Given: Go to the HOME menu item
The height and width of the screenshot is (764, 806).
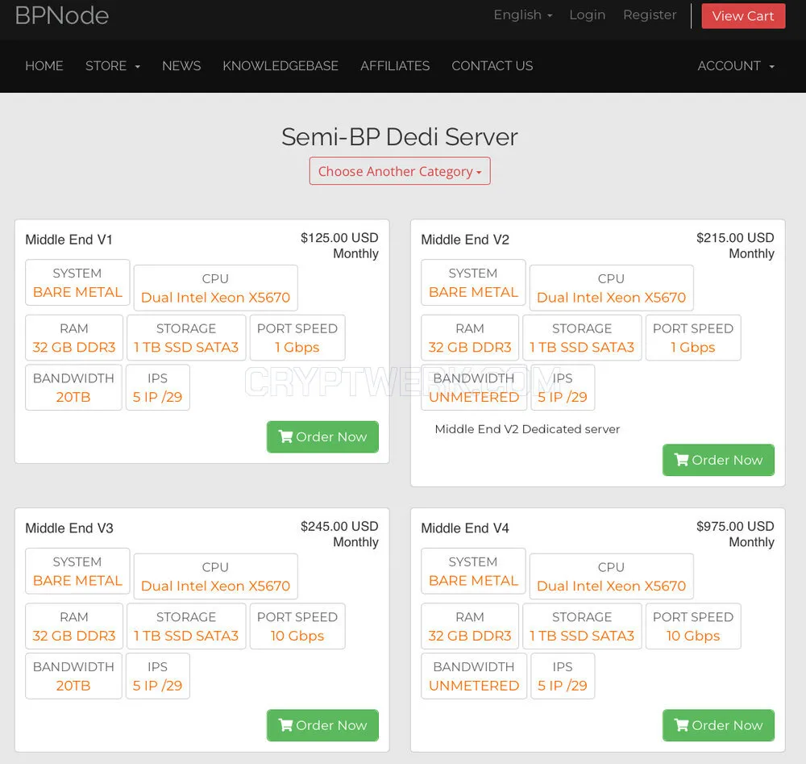Looking at the screenshot, I should [44, 66].
